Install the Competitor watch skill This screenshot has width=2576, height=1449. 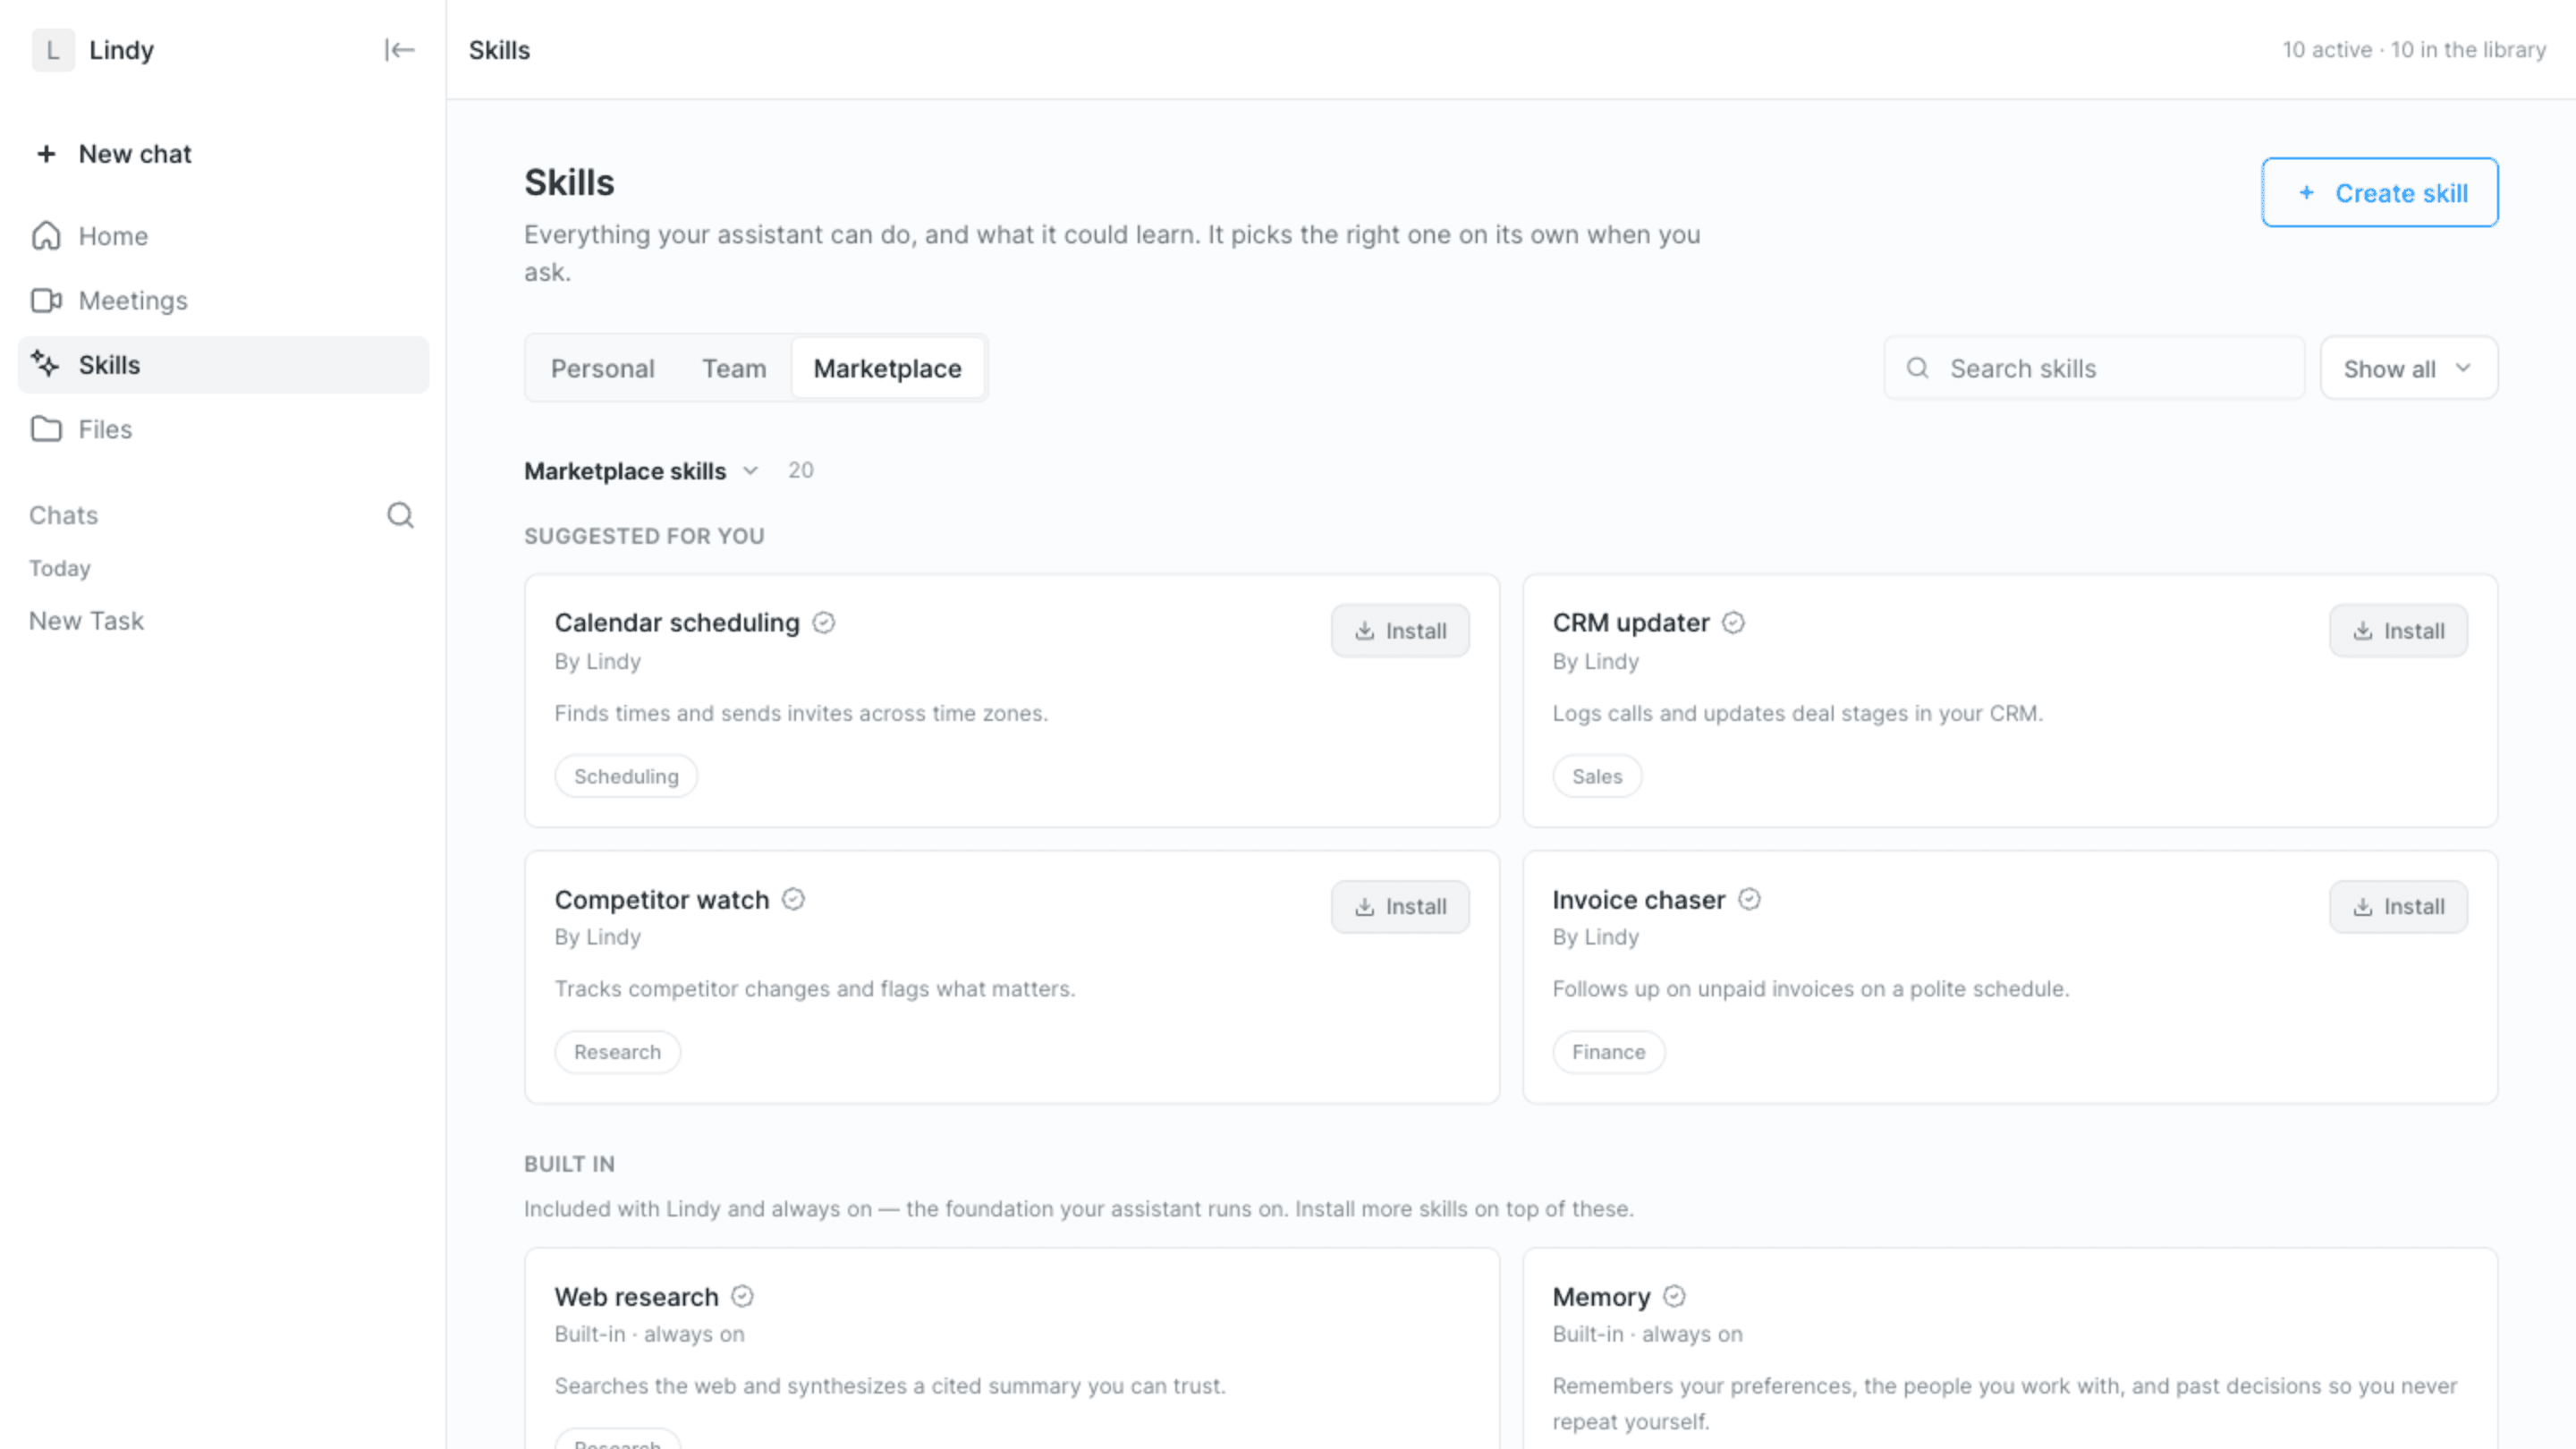tap(1400, 907)
